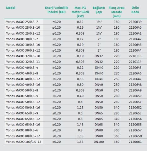147x151 pixels.
Task: Select the Yonos MAXO 40/0.5-16 model
Action: coord(23,85)
